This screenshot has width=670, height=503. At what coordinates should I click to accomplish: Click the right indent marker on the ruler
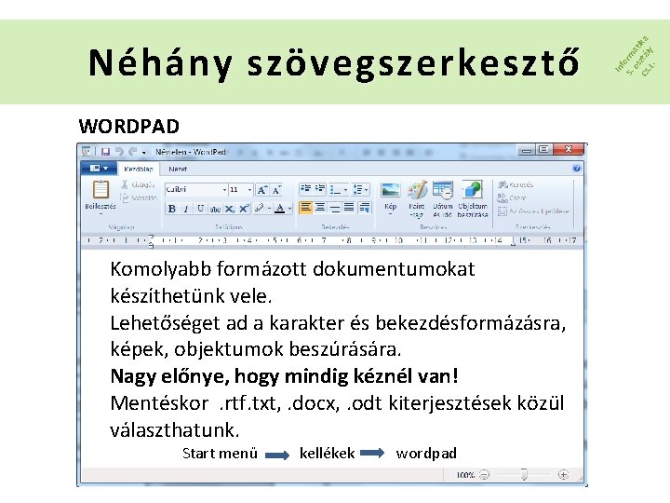pos(513,242)
